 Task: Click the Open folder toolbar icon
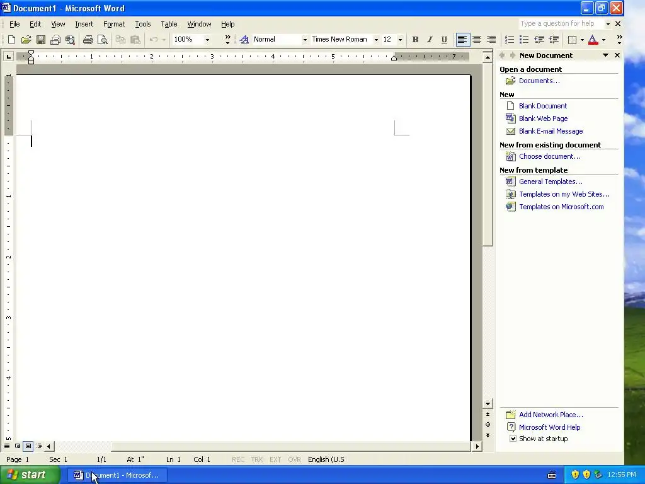26,40
